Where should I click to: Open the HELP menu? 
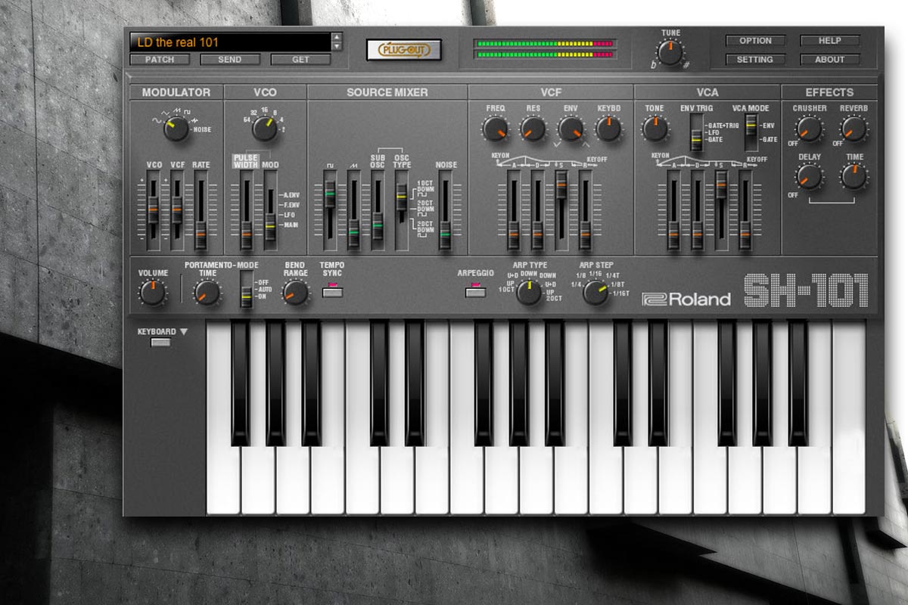click(x=830, y=41)
